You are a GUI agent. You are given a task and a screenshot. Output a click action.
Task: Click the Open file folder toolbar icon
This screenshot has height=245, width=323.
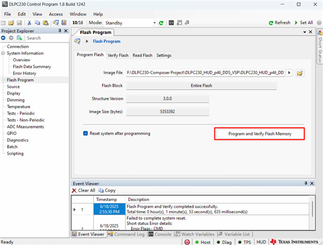click(x=11, y=22)
